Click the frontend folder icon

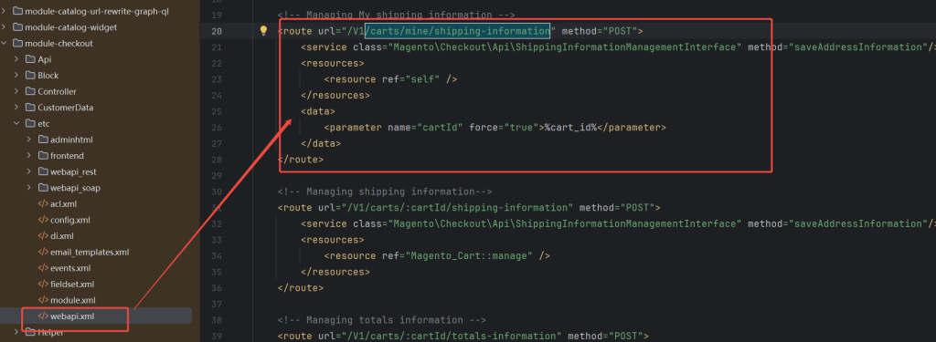[44, 156]
